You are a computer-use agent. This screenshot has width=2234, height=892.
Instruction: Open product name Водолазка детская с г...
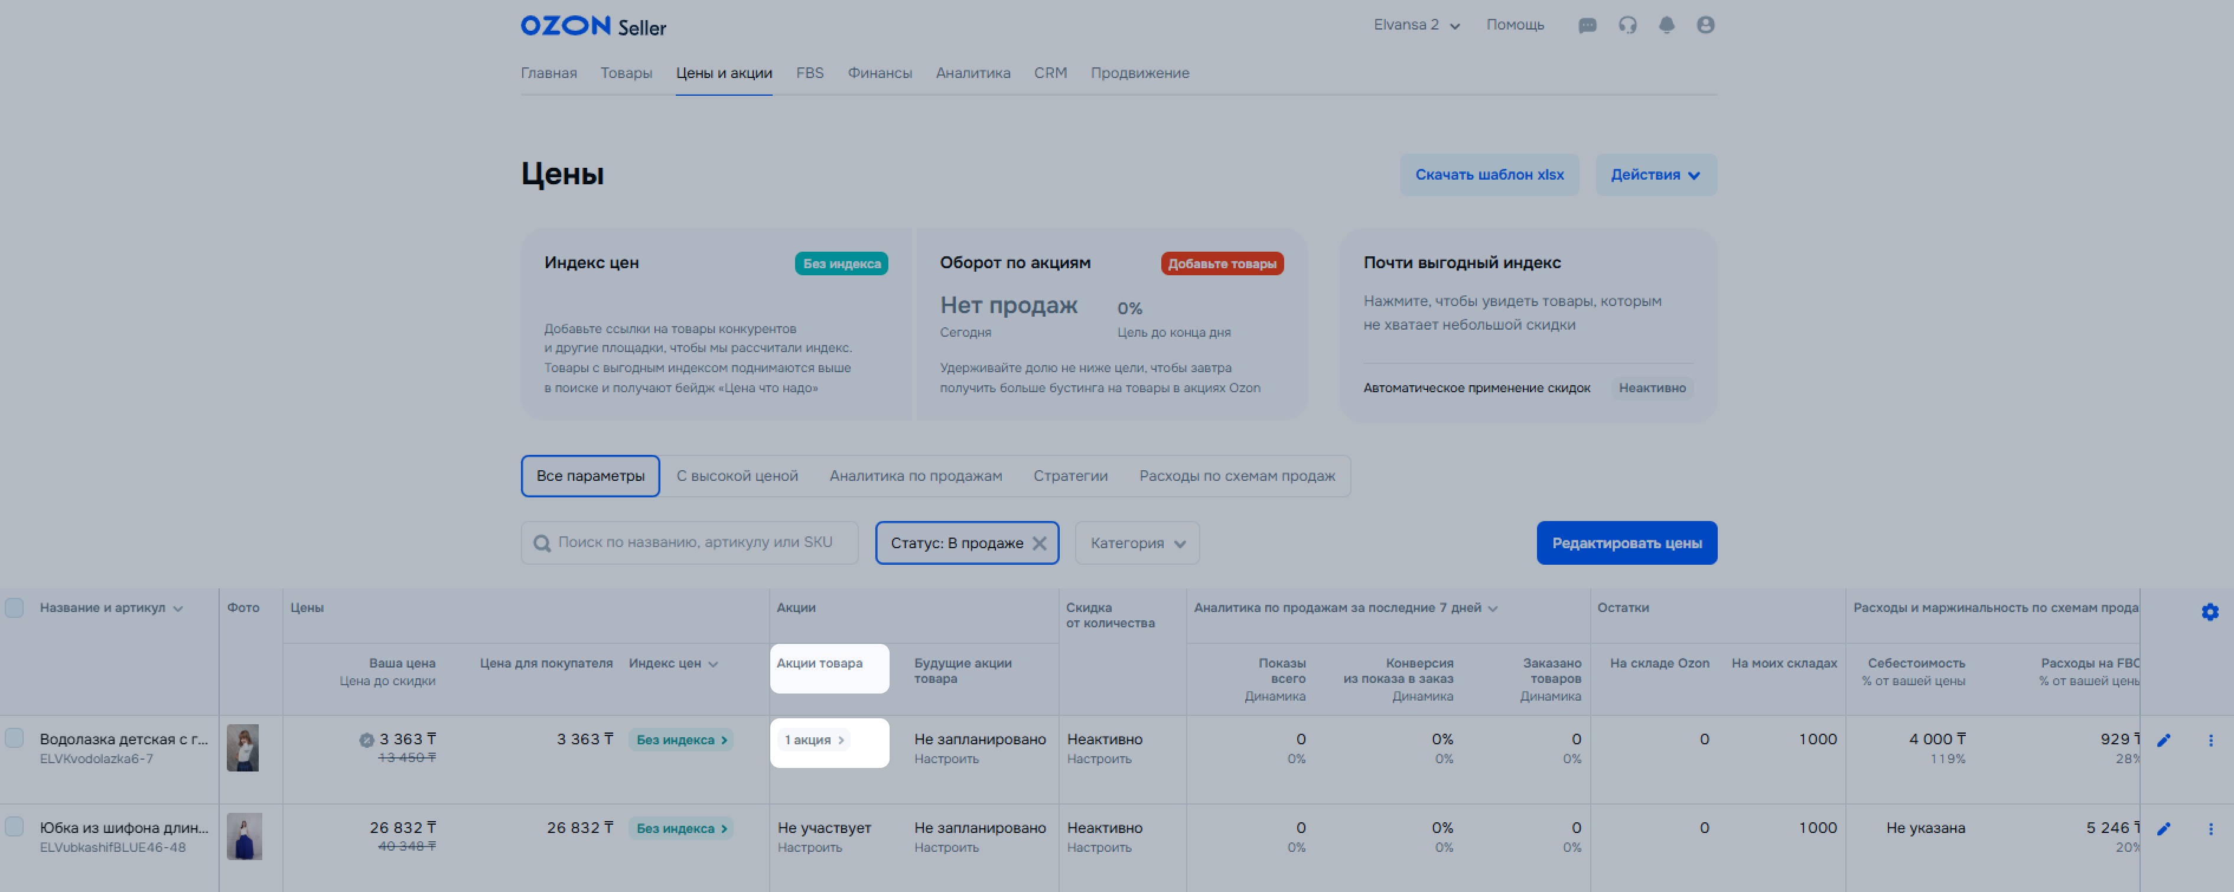click(124, 739)
